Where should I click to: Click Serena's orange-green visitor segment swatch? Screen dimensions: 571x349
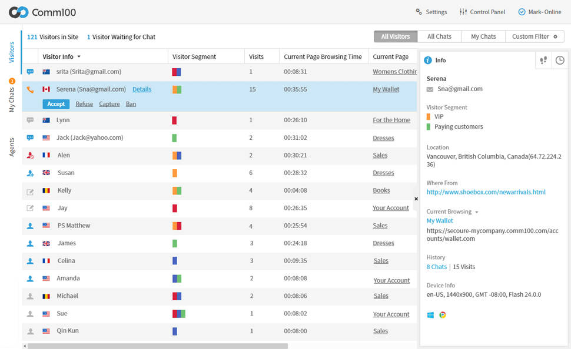(x=177, y=90)
